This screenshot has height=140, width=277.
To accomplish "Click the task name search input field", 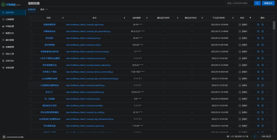I will [239, 3].
